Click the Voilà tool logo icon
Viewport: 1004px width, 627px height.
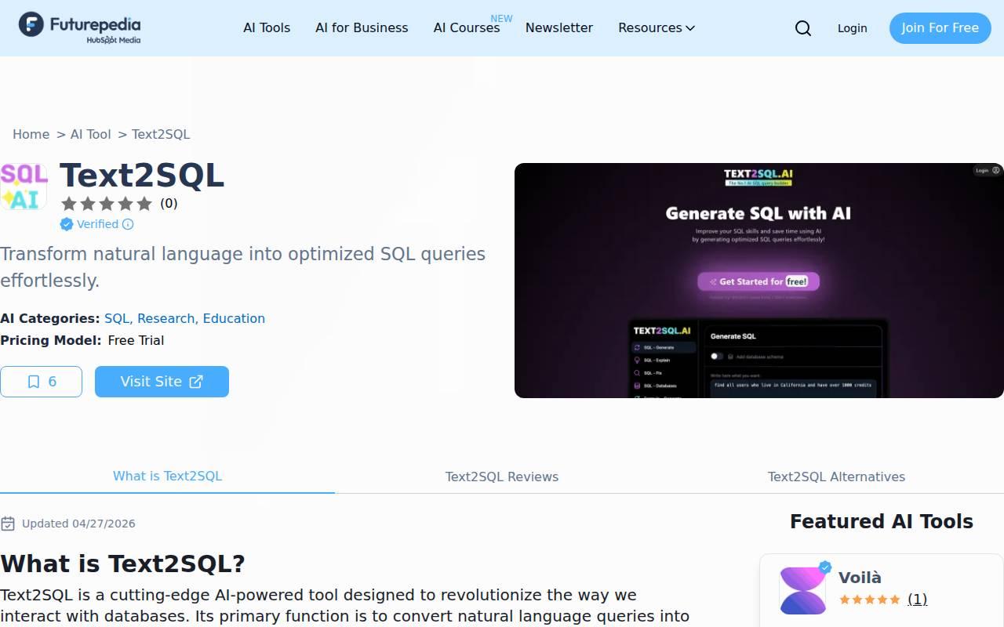tap(803, 590)
